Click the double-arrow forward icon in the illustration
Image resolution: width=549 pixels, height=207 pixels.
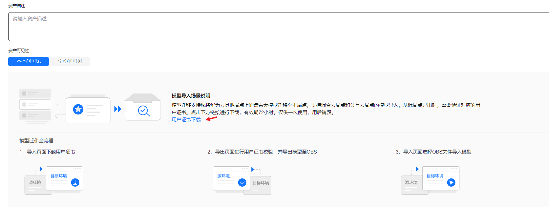coord(117,109)
